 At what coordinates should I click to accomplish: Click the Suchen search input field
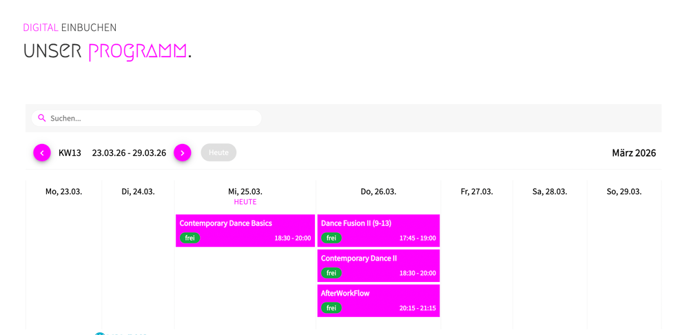click(152, 118)
